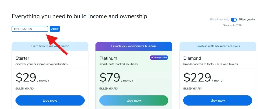Image resolution: width=273 pixels, height=109 pixels.
Task: Select the Learn how to sell banner
Action: [50, 46]
